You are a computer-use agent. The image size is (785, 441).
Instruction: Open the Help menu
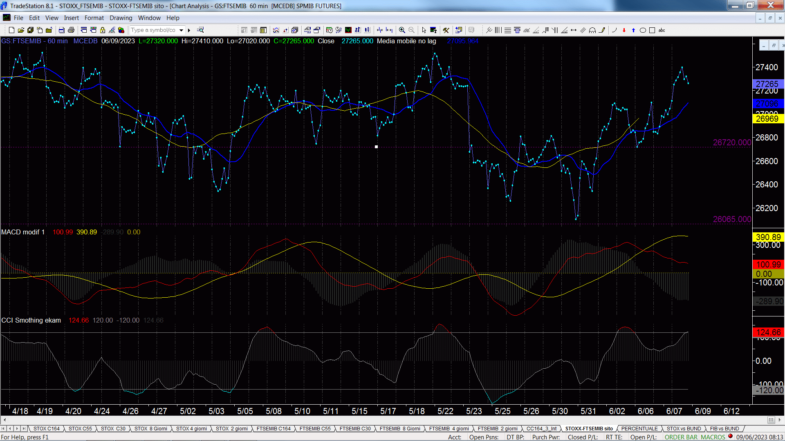point(173,18)
